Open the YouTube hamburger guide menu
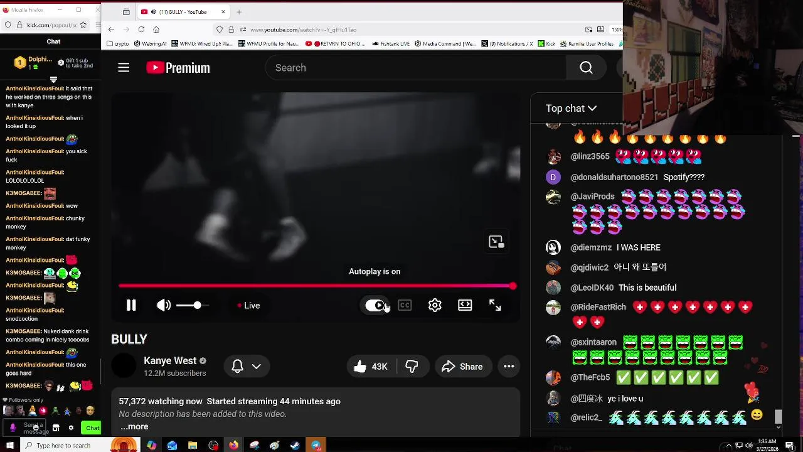The image size is (803, 452). (124, 68)
